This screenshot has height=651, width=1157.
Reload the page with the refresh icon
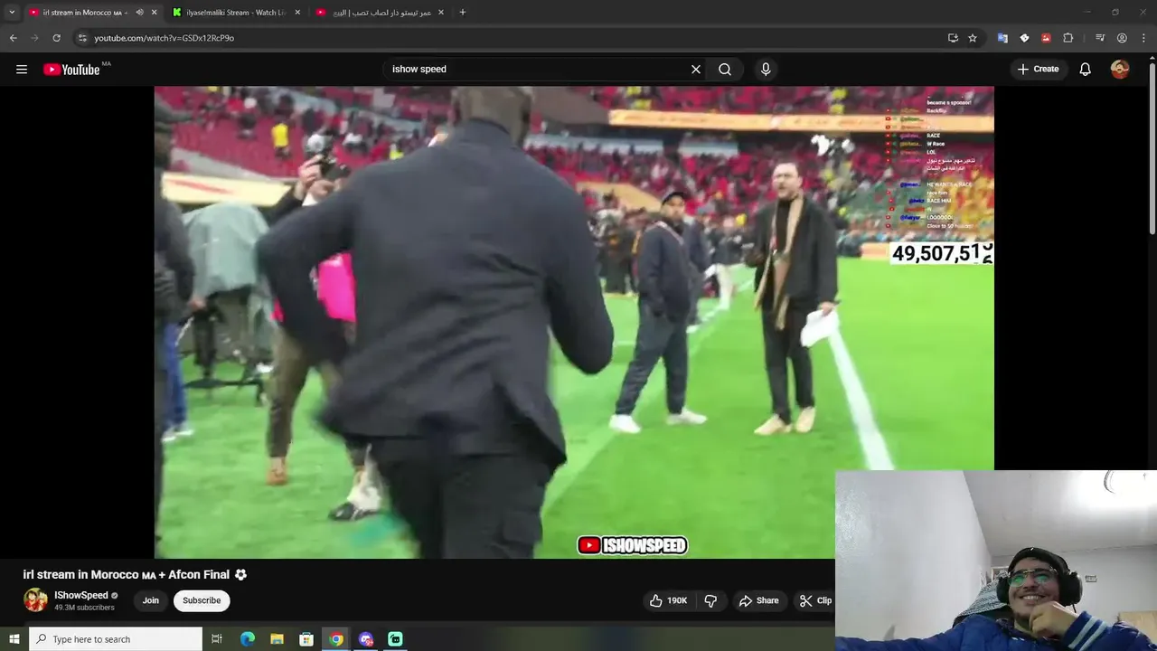coord(56,38)
